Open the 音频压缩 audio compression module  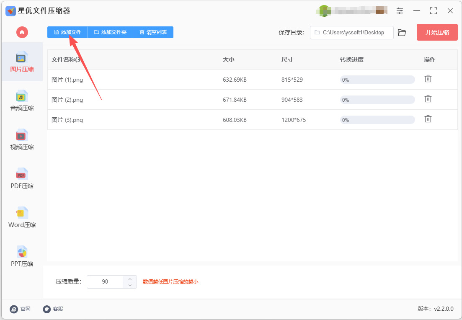click(x=22, y=101)
